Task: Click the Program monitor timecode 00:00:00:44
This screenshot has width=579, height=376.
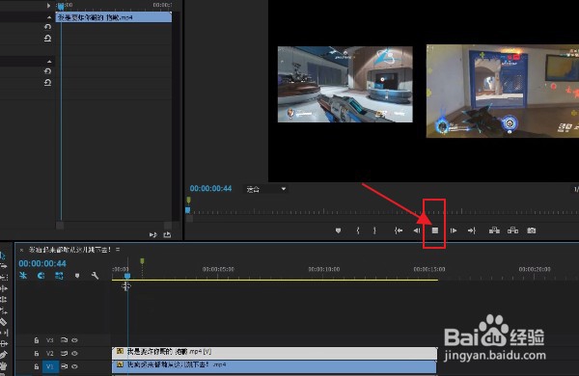Action: click(x=210, y=189)
